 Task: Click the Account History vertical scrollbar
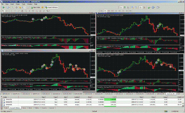click(183, 101)
